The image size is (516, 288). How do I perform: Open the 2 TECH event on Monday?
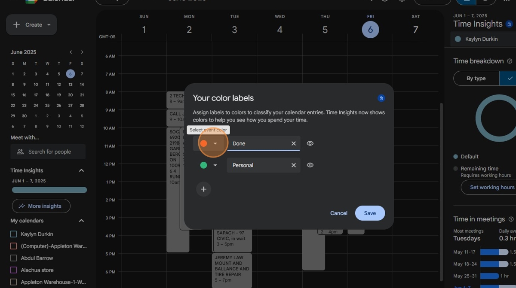pos(175,100)
